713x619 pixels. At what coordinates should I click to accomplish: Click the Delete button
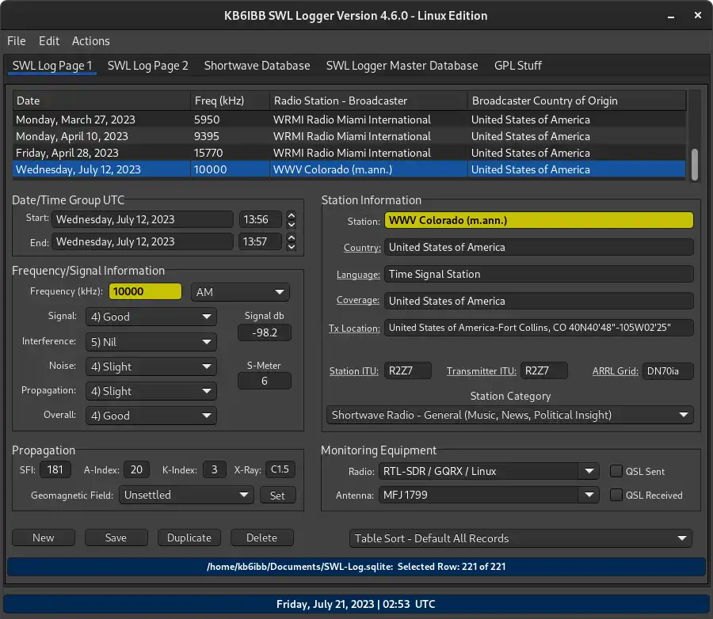(x=262, y=537)
